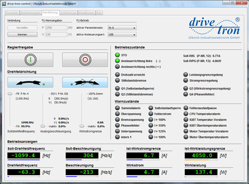Click the Drehfeldfrequenz display -63.3
249x184 pixels.
[x=24, y=172]
